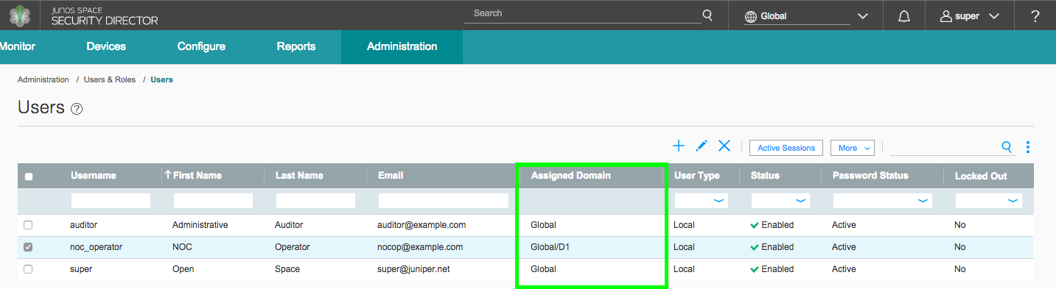Click the Users page help icon

click(x=77, y=109)
